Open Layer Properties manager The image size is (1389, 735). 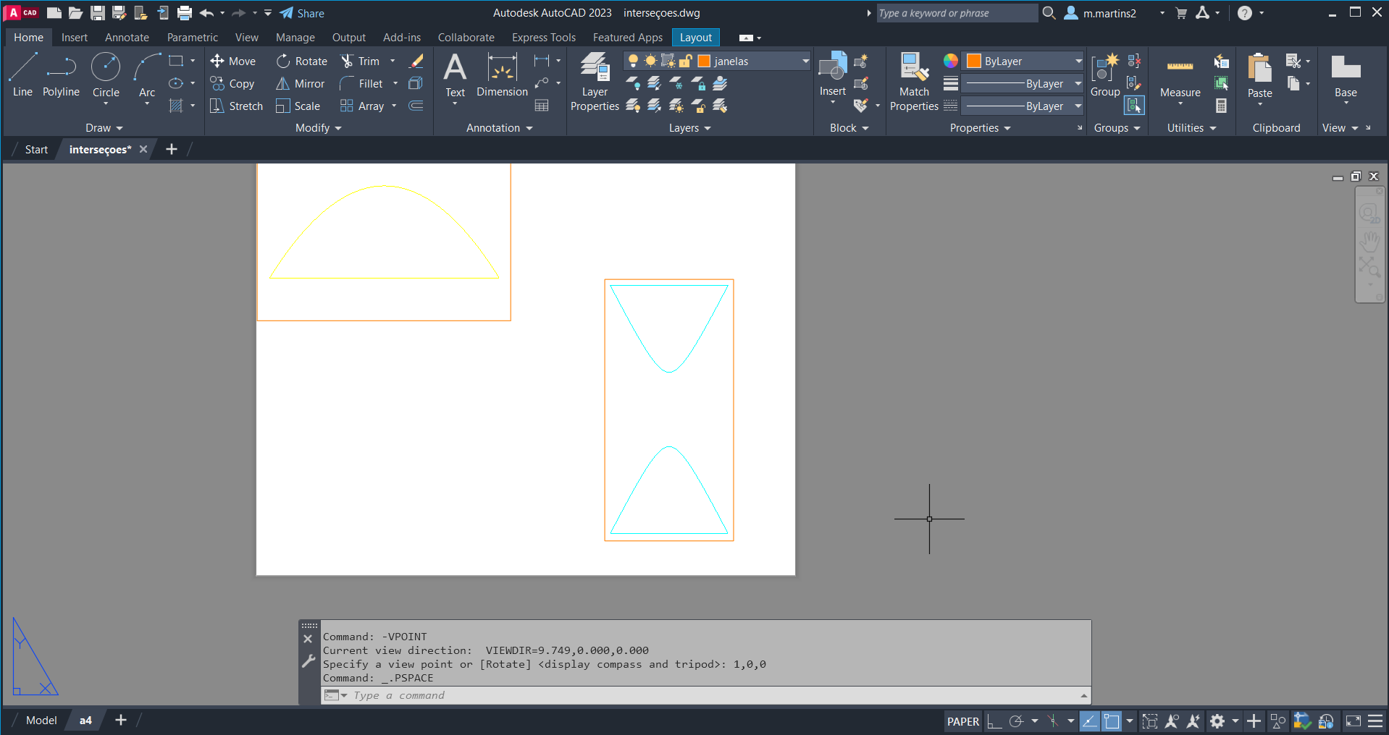pyautogui.click(x=595, y=82)
